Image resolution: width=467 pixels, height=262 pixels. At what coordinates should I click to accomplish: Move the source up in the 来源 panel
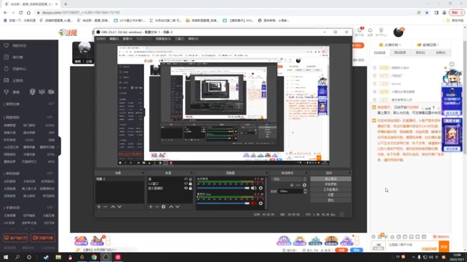click(171, 207)
